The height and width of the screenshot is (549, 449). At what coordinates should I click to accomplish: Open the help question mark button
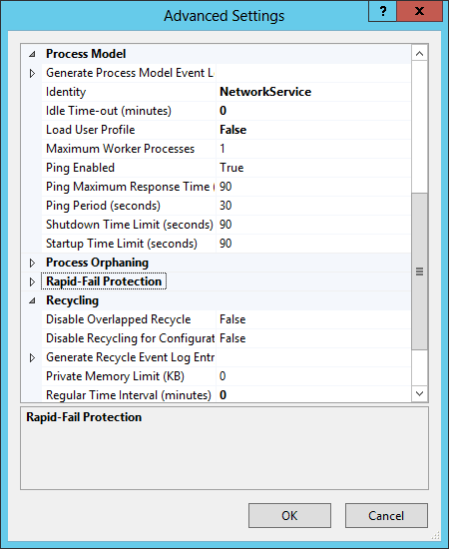pos(383,12)
